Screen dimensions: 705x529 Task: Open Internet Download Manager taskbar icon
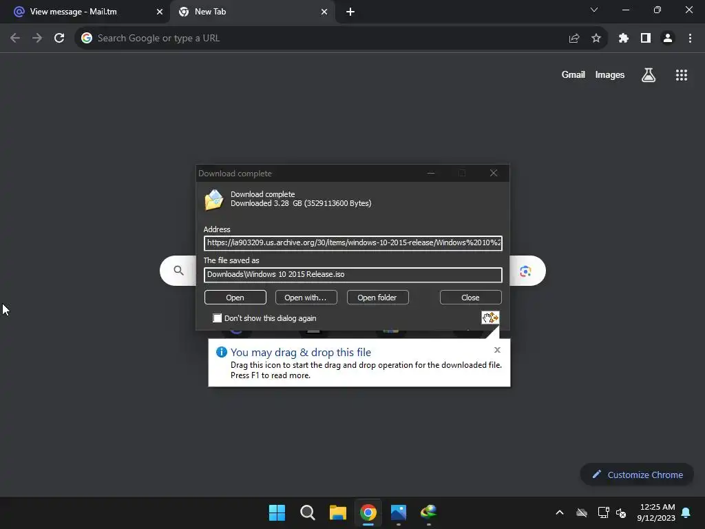(429, 512)
